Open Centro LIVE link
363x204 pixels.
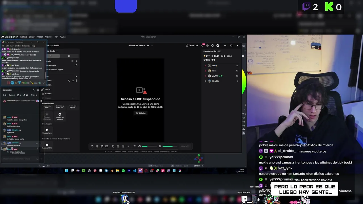(192, 45)
